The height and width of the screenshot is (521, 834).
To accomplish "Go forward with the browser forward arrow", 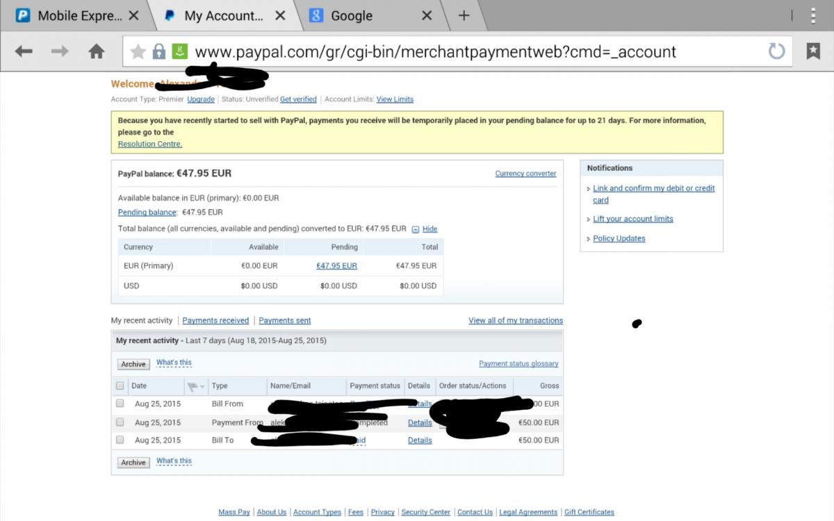I will tap(60, 51).
